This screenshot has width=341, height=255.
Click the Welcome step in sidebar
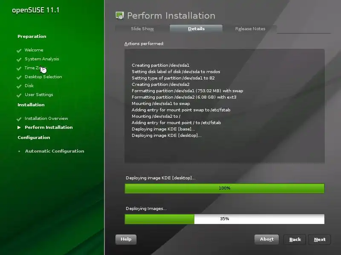coord(34,50)
